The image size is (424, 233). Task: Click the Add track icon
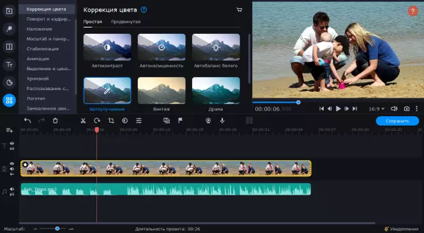(x=10, y=130)
